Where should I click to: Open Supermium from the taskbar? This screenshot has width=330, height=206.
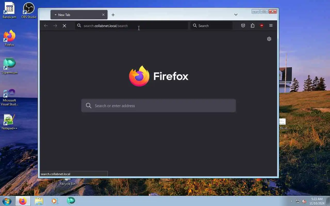point(71,201)
